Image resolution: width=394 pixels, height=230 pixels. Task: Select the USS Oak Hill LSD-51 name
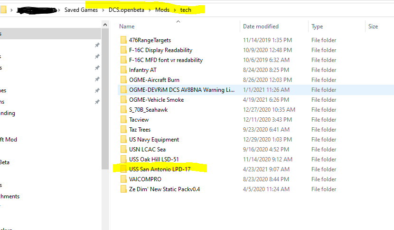tap(154, 159)
